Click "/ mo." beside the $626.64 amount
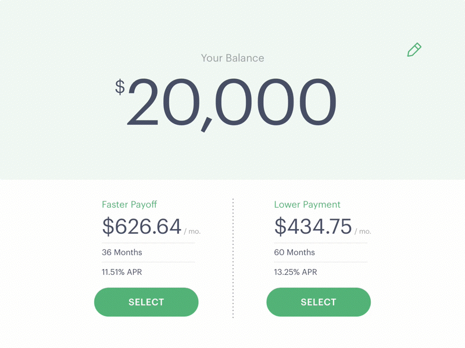The image size is (465, 348). coord(192,231)
